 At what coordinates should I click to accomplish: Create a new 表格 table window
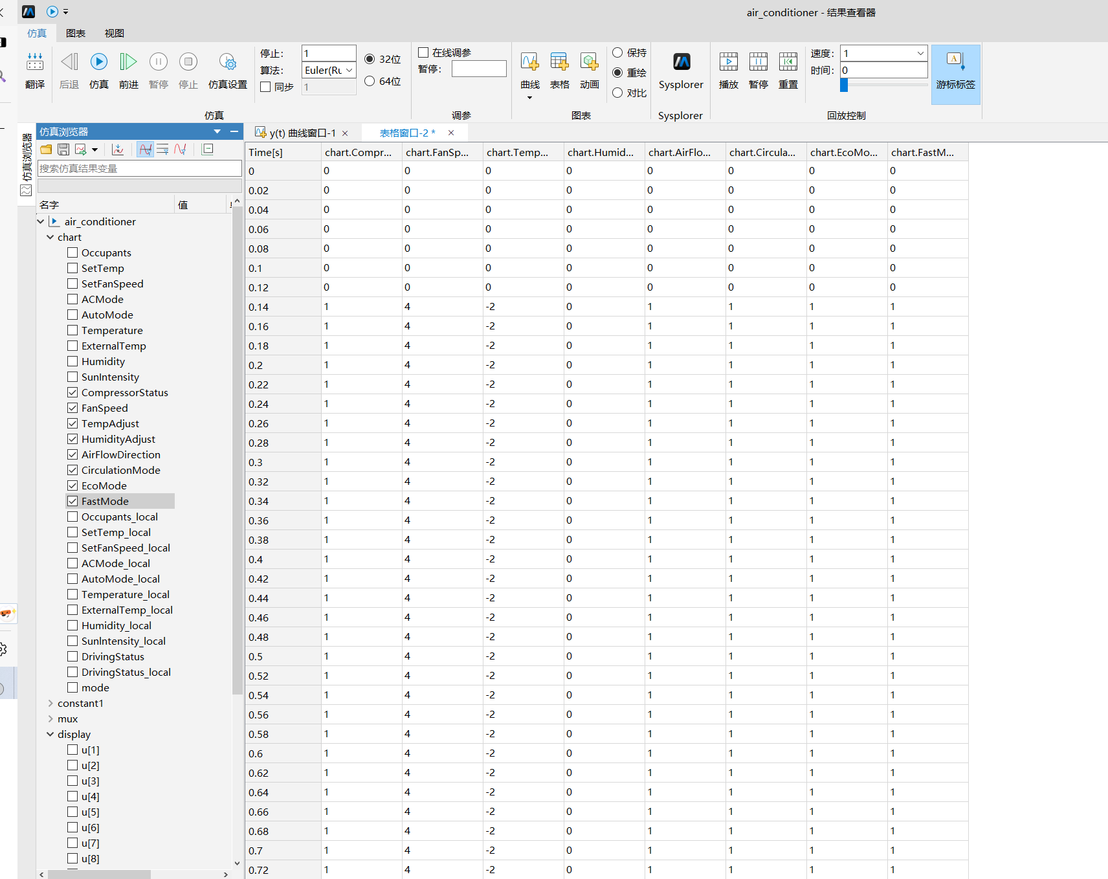click(560, 62)
